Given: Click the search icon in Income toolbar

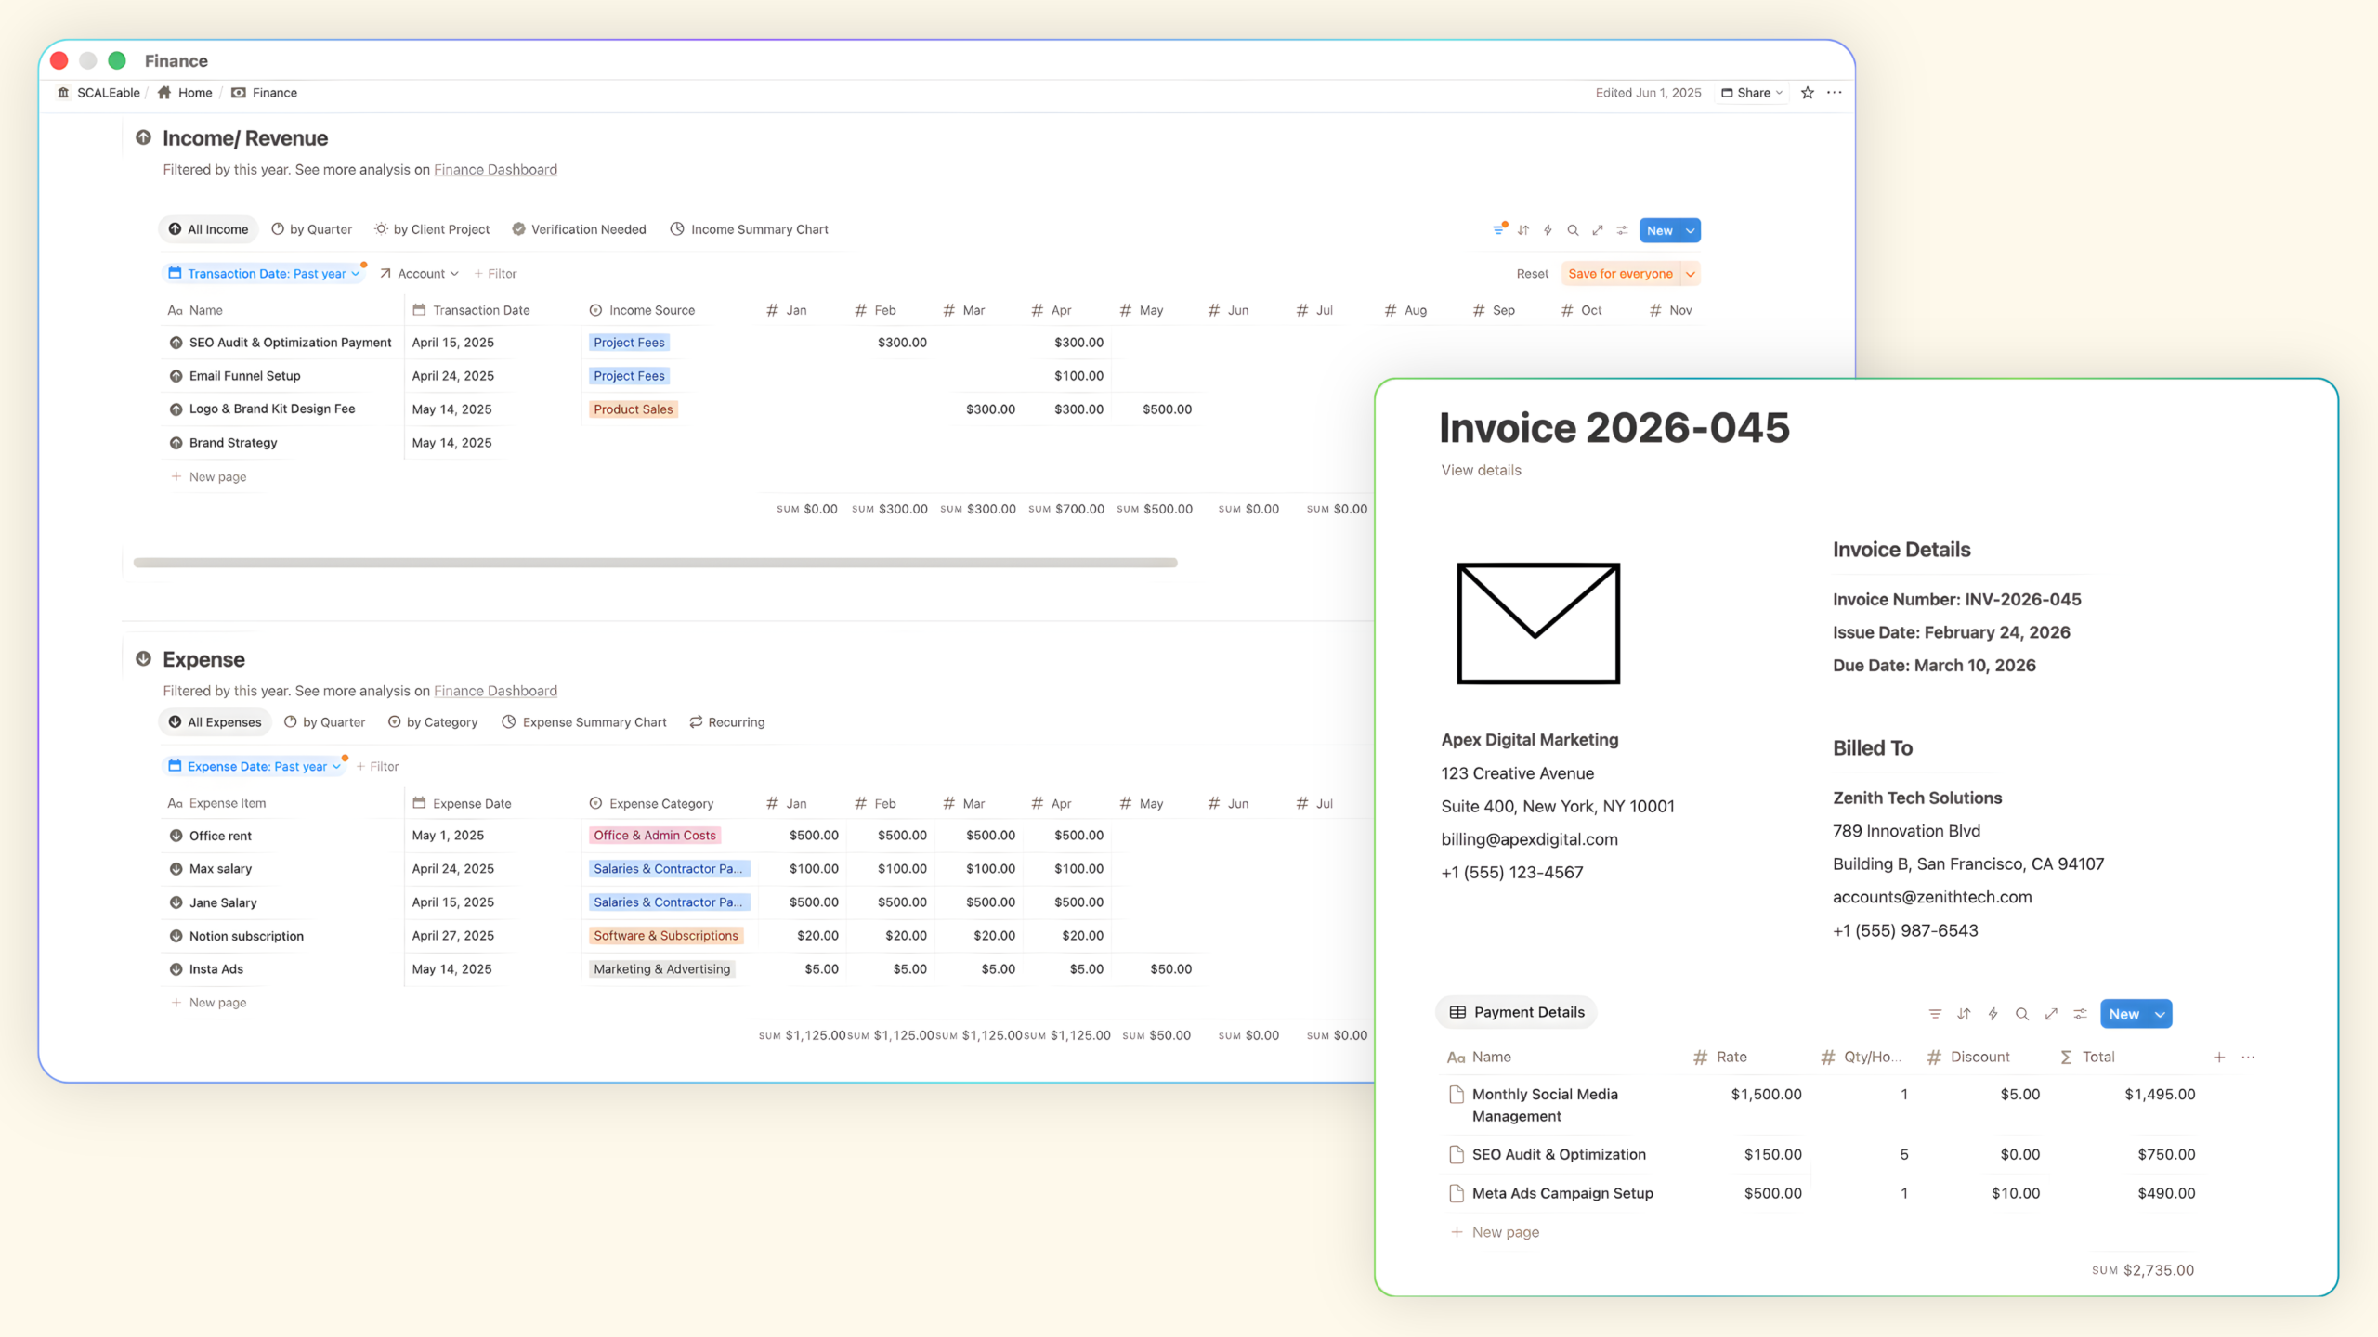Looking at the screenshot, I should tap(1573, 230).
